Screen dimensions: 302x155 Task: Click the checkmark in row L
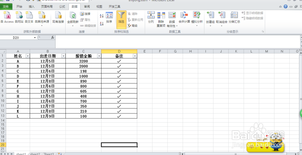[x=119, y=116]
